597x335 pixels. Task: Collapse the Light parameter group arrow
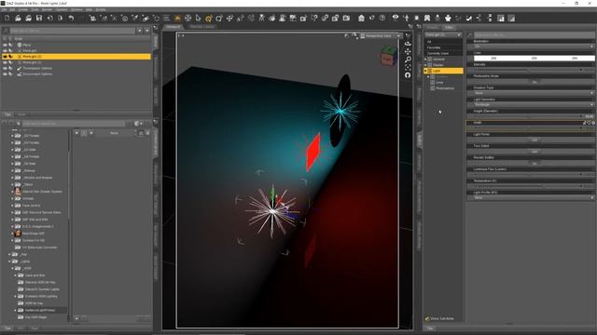[426, 71]
